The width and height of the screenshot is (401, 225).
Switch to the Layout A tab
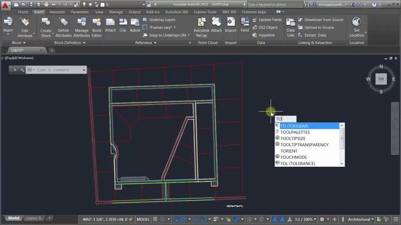coord(34,218)
